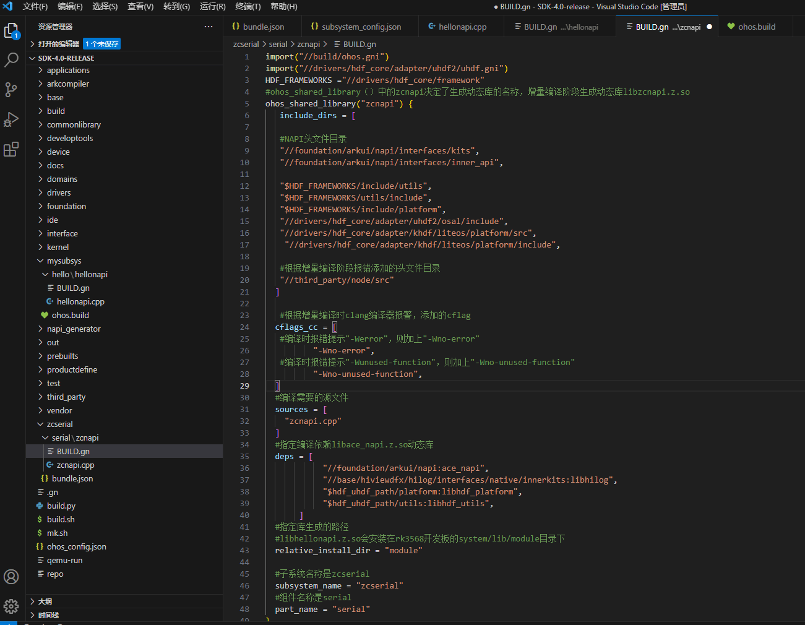805x625 pixels.
Task: Switch to the BUILD.gn hellonapi tab
Action: (560, 27)
